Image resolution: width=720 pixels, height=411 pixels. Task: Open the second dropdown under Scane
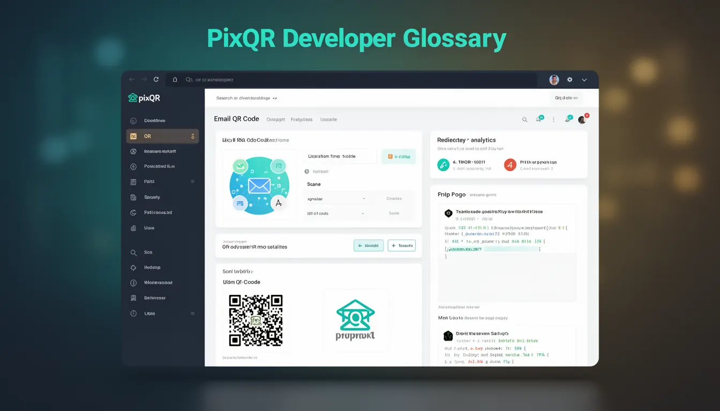tap(336, 213)
